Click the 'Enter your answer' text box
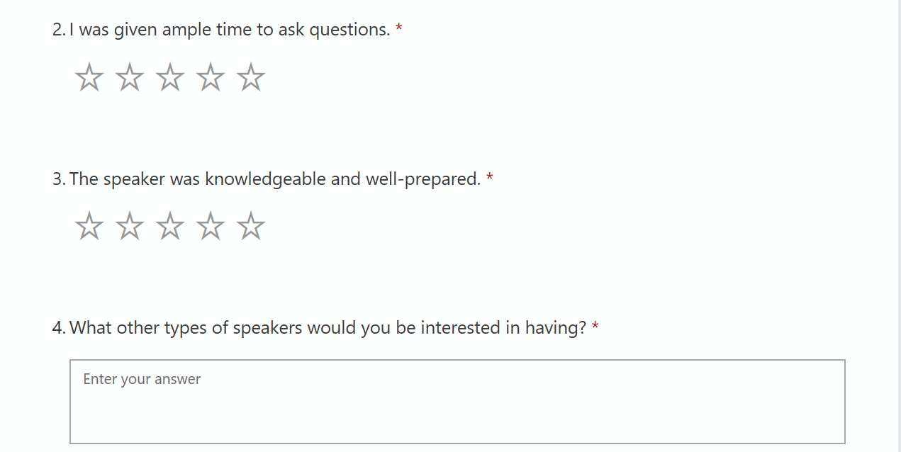901x452 pixels. pyautogui.click(x=457, y=401)
